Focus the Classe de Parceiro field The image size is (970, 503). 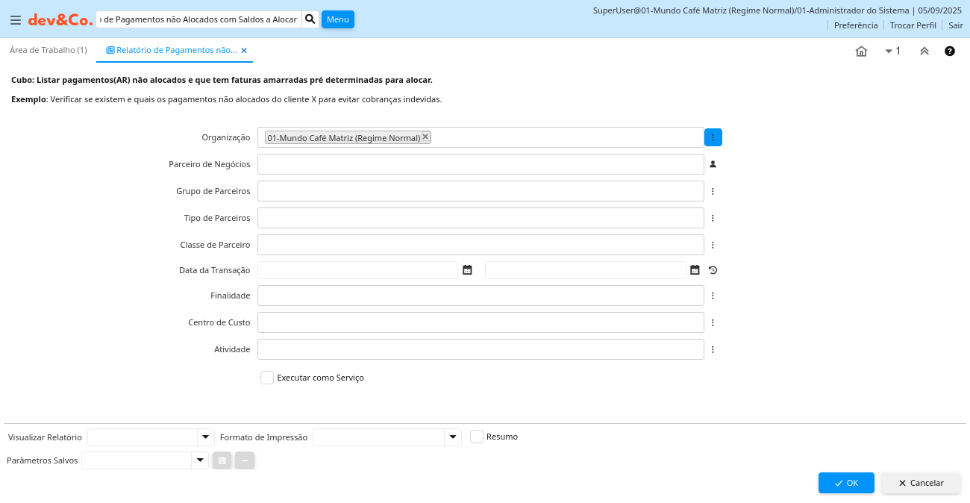481,245
